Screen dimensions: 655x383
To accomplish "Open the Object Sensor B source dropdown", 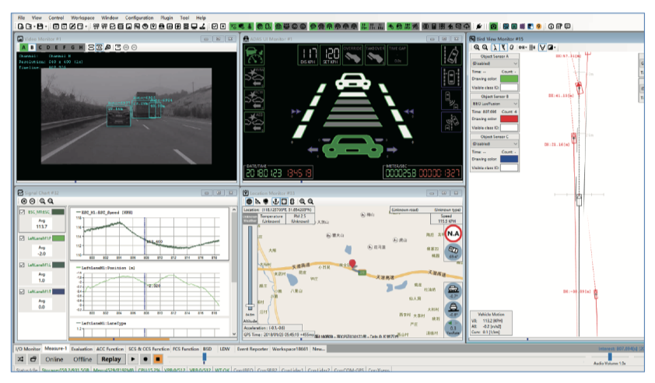I will pyautogui.click(x=495, y=104).
